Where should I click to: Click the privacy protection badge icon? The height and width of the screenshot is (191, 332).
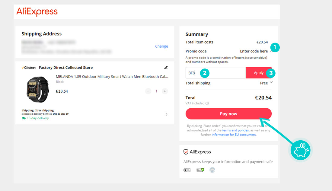pos(187,170)
